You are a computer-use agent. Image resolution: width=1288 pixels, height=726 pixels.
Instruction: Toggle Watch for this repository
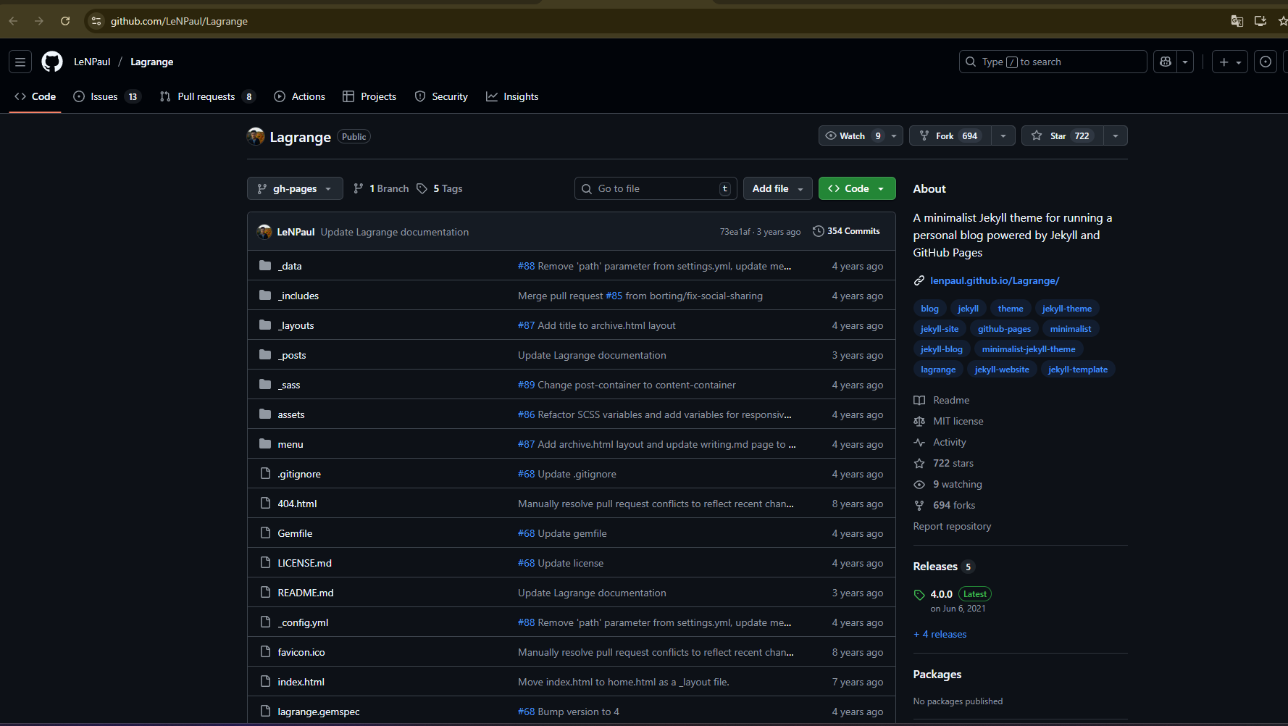852,135
